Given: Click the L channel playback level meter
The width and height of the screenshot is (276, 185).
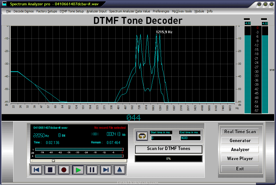Looking at the screenshot, I should pyautogui.click(x=79, y=149).
